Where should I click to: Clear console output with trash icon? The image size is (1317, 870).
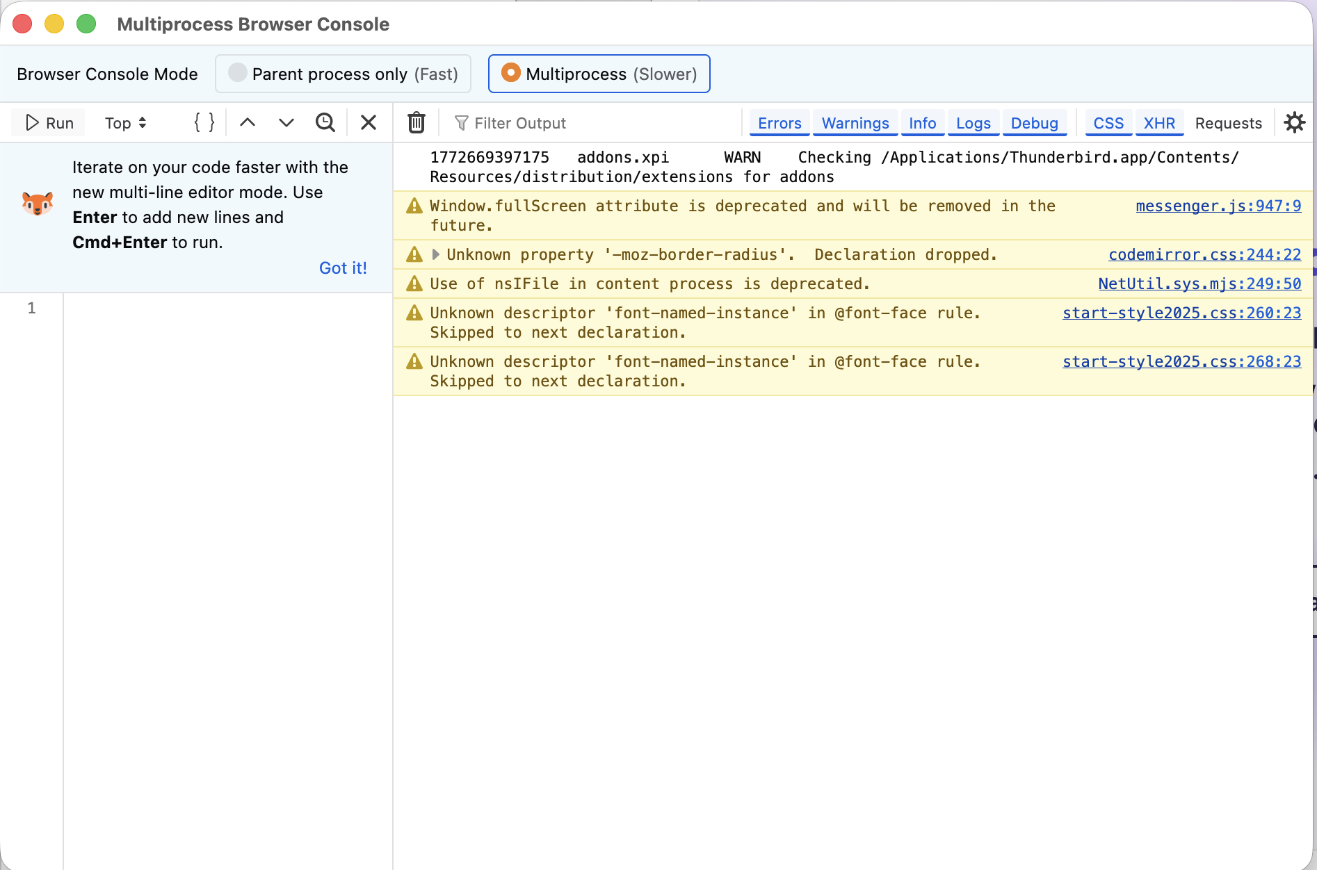pyautogui.click(x=416, y=123)
